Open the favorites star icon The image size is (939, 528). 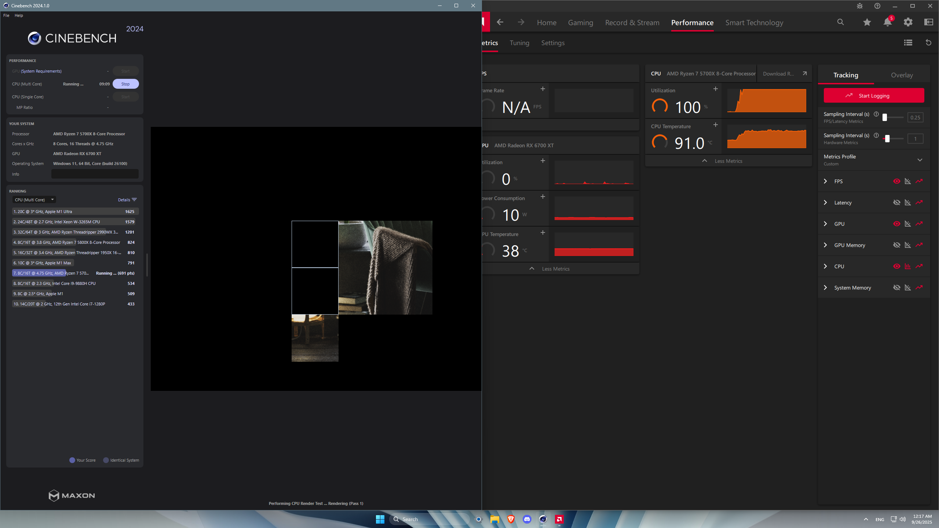[867, 22]
